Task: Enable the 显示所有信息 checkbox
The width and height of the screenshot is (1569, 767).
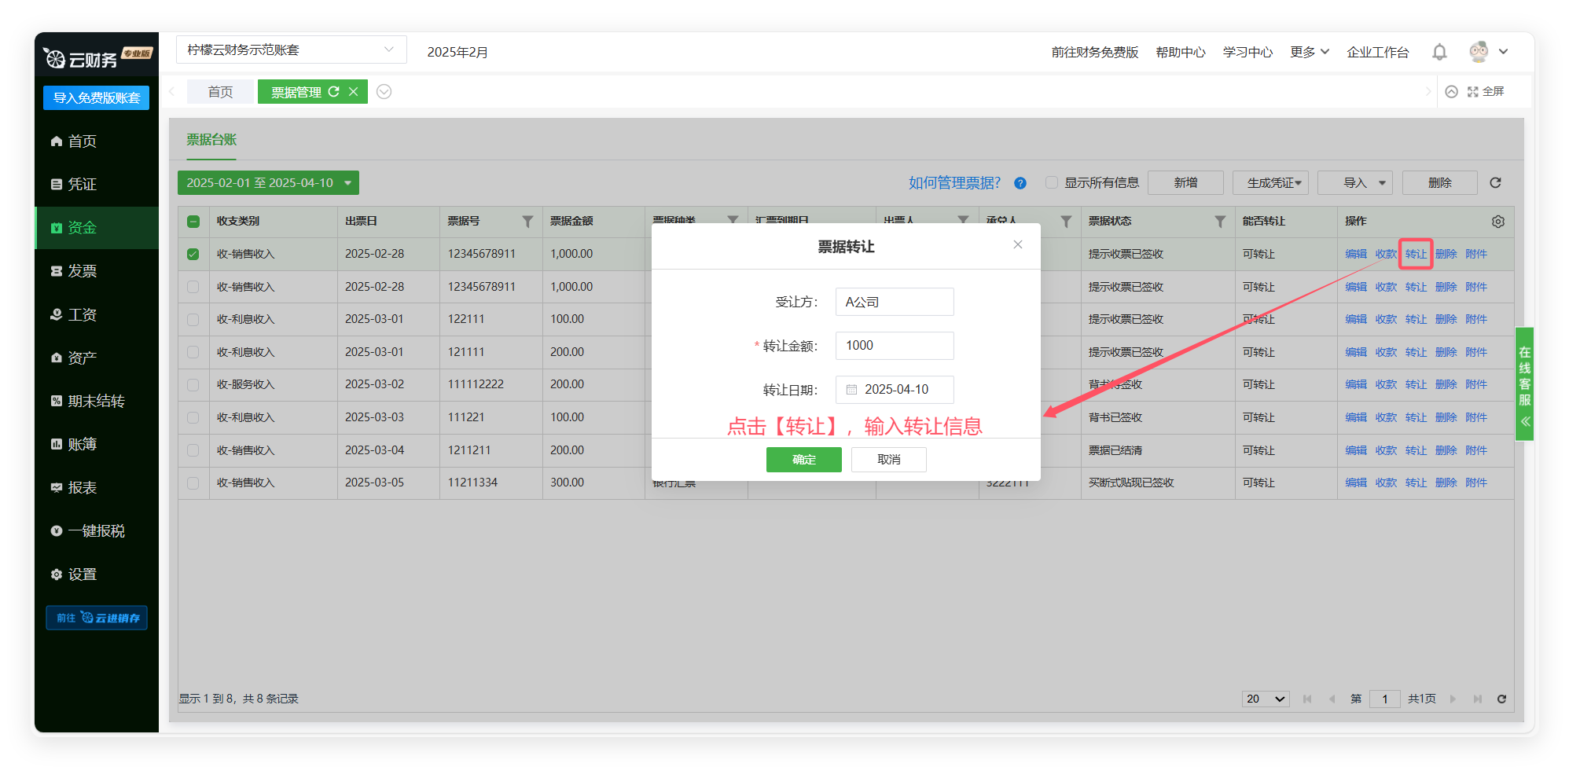Action: point(1052,183)
